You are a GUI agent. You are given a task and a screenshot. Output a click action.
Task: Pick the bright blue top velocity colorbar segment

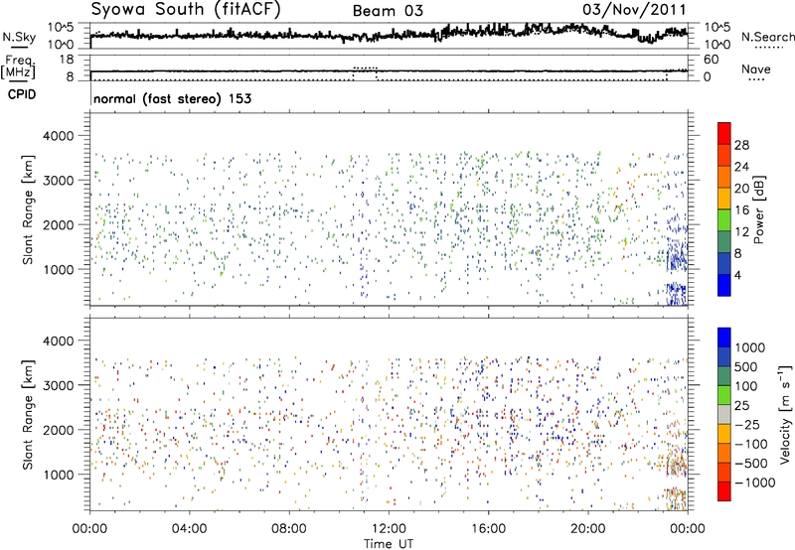(x=724, y=338)
